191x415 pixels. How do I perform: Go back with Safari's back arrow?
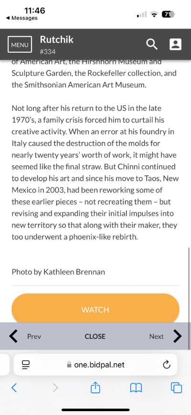[x=14, y=388]
